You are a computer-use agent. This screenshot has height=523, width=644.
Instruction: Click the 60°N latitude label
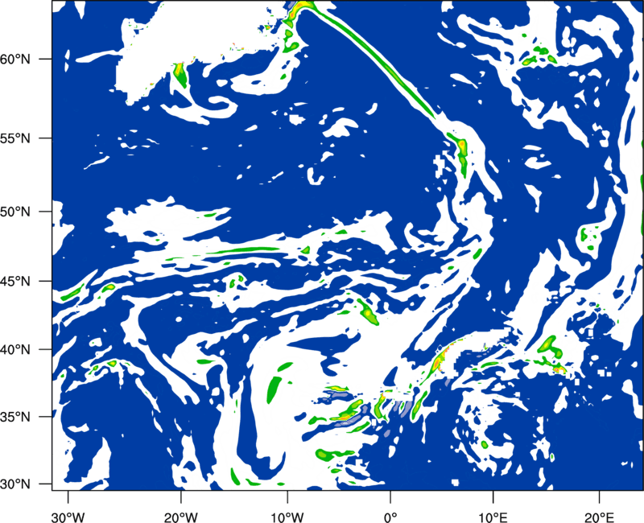tap(15, 59)
